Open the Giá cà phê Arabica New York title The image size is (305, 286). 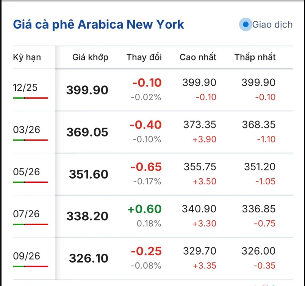click(99, 25)
